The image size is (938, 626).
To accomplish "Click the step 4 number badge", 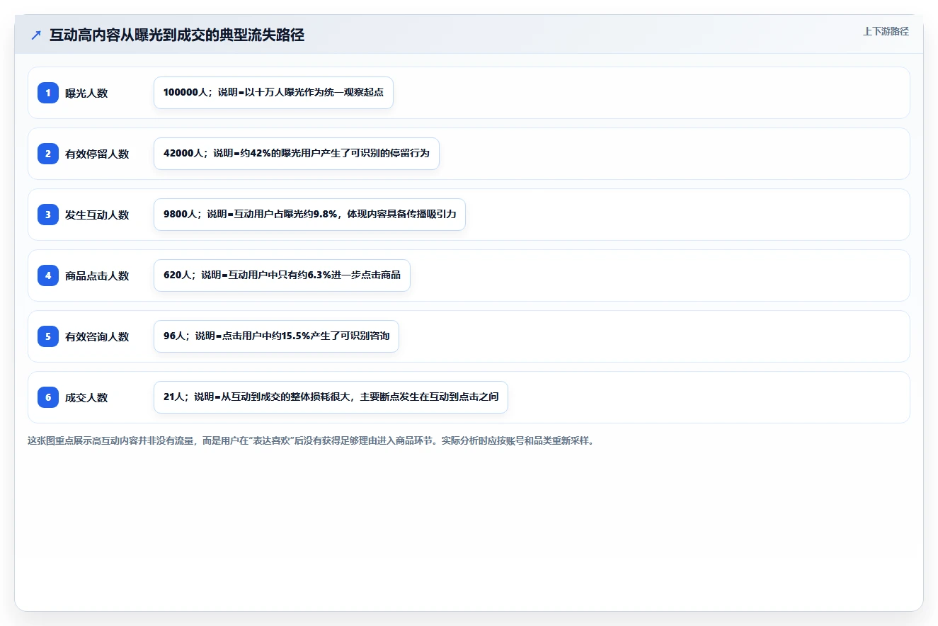I will pyautogui.click(x=48, y=275).
